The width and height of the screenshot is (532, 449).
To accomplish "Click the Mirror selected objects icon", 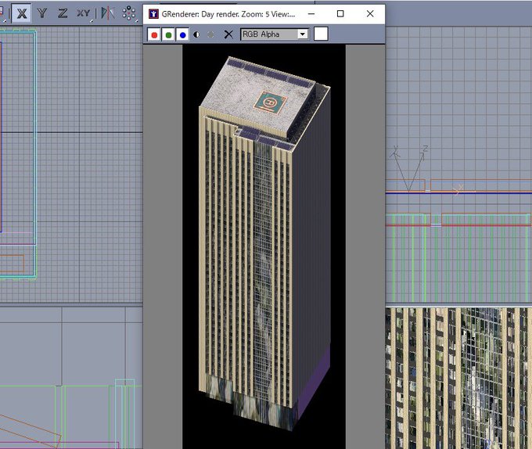I will tap(107, 13).
